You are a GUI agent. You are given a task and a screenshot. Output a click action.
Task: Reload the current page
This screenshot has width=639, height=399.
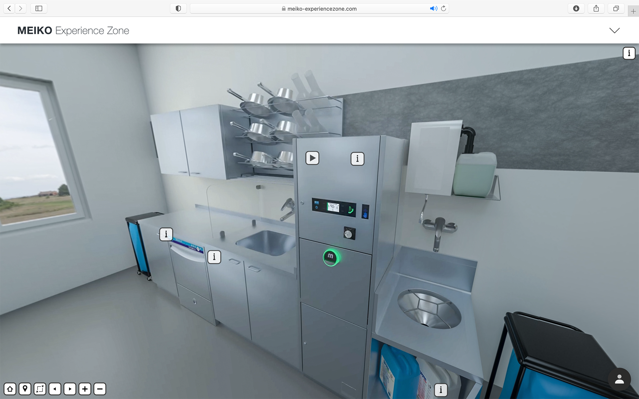(443, 9)
